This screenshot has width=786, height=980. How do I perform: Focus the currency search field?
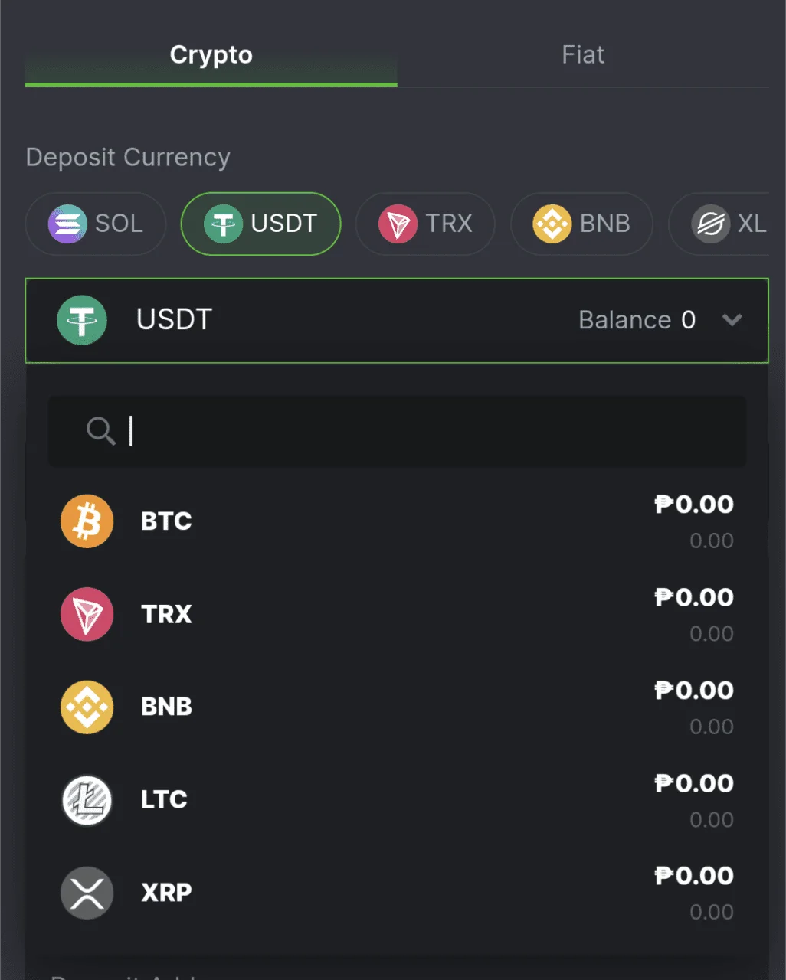point(397,431)
